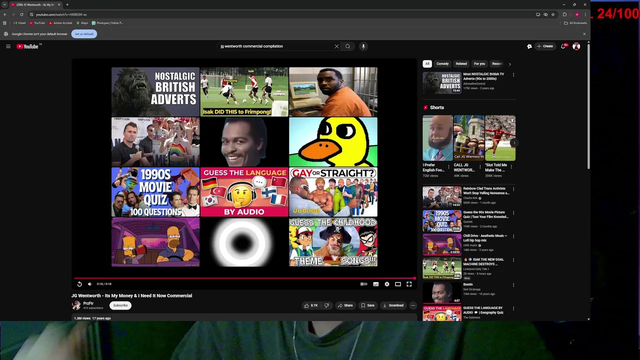Open options for 'Slot Told Me' short
The height and width of the screenshot is (360, 640).
click(511, 166)
